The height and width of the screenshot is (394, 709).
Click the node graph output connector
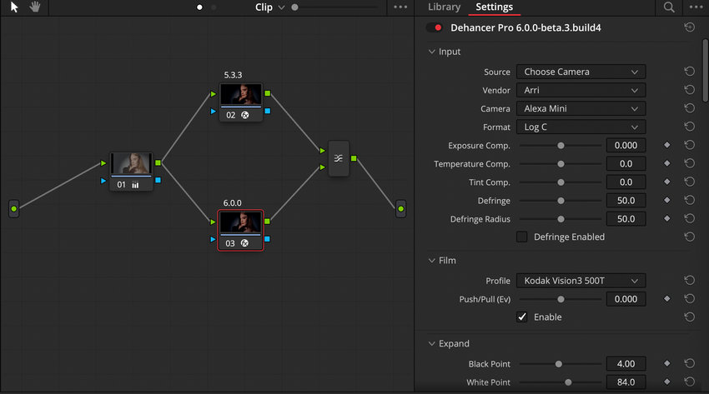click(x=400, y=209)
